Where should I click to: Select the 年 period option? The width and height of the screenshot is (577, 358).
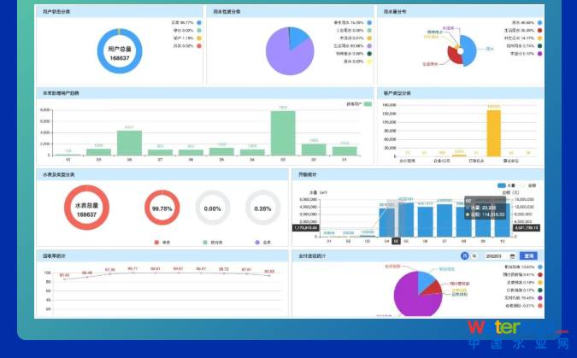click(x=474, y=255)
